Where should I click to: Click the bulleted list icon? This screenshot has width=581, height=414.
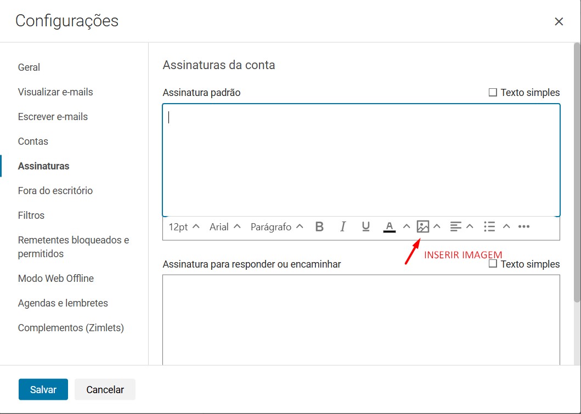point(489,226)
